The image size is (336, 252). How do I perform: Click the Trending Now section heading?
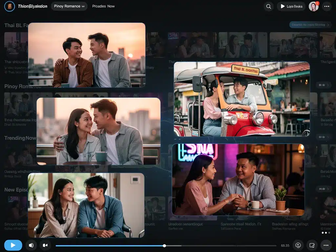20,138
